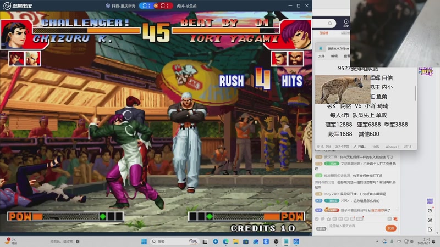Open the Notepad icon on the taskbar
The height and width of the screenshot is (247, 440).
(286, 242)
